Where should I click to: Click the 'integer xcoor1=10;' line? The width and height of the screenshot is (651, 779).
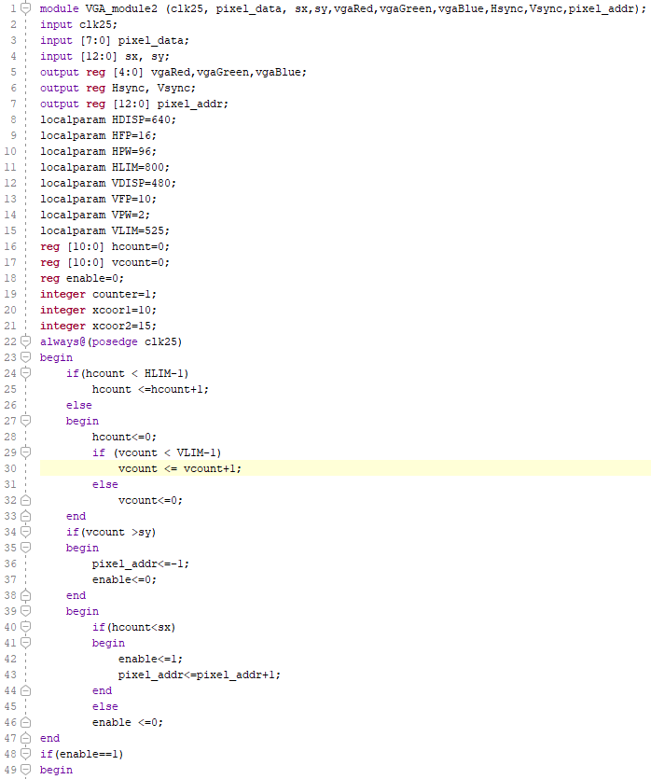[98, 310]
